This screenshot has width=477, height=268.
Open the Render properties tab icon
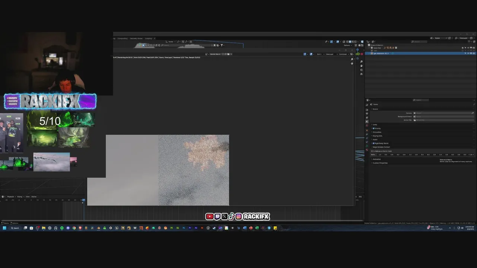coord(367,110)
